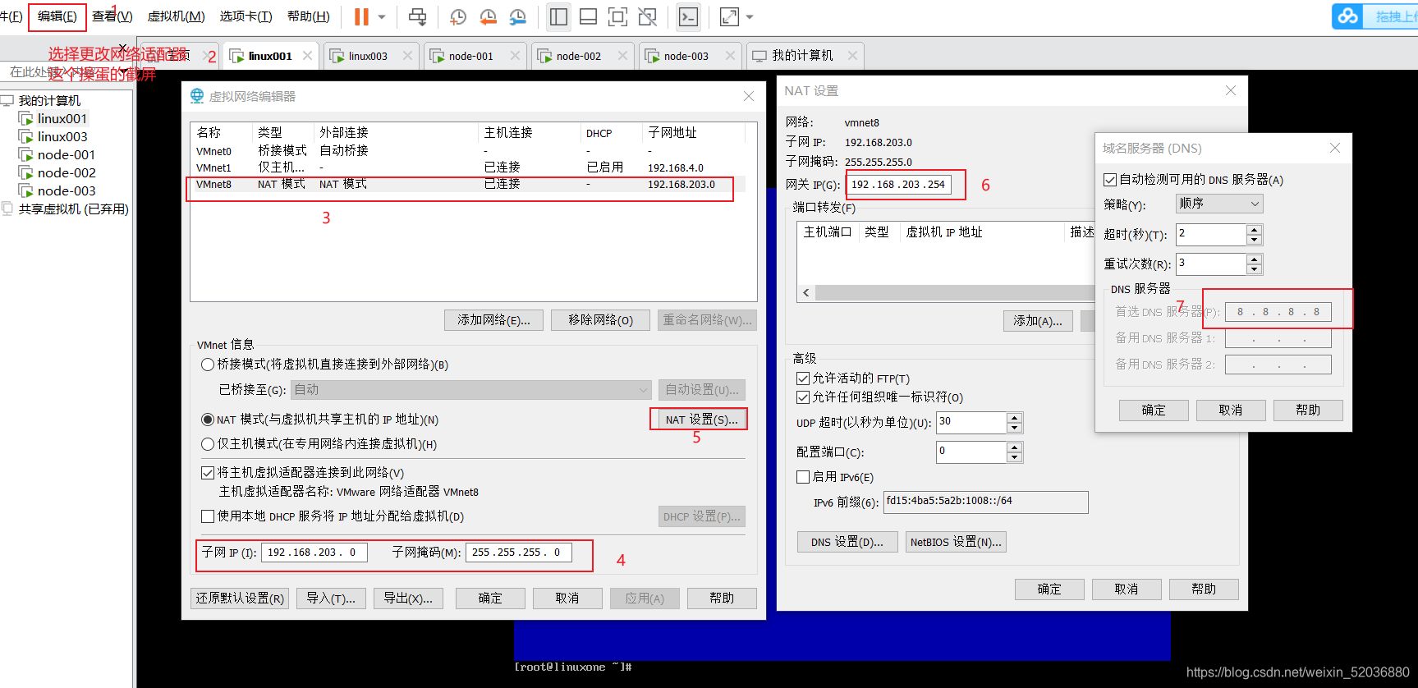The height and width of the screenshot is (688, 1418).
Task: Select the VMnet0 row in network list
Action: 468,151
